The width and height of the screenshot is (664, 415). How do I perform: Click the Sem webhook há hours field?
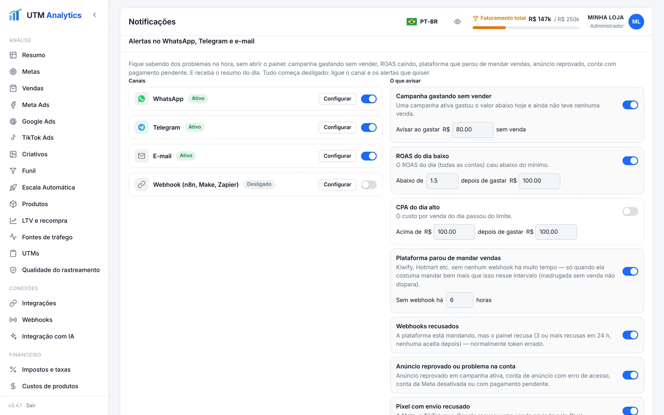pyautogui.click(x=459, y=300)
